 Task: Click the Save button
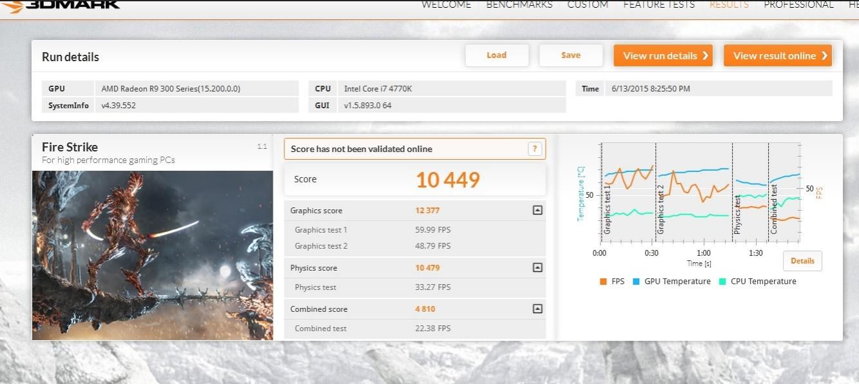click(x=571, y=55)
